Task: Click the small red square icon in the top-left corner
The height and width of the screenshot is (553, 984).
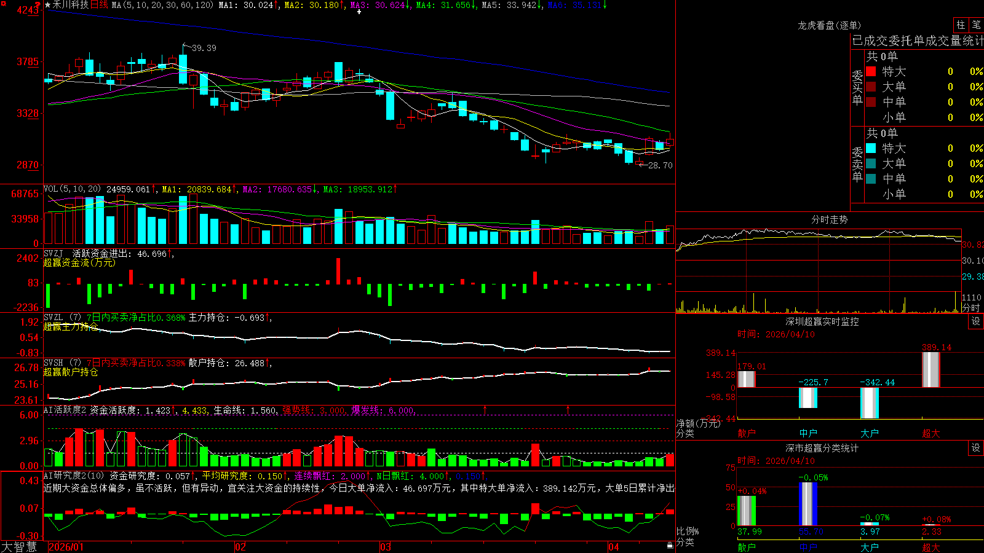Action: (x=2, y=2)
